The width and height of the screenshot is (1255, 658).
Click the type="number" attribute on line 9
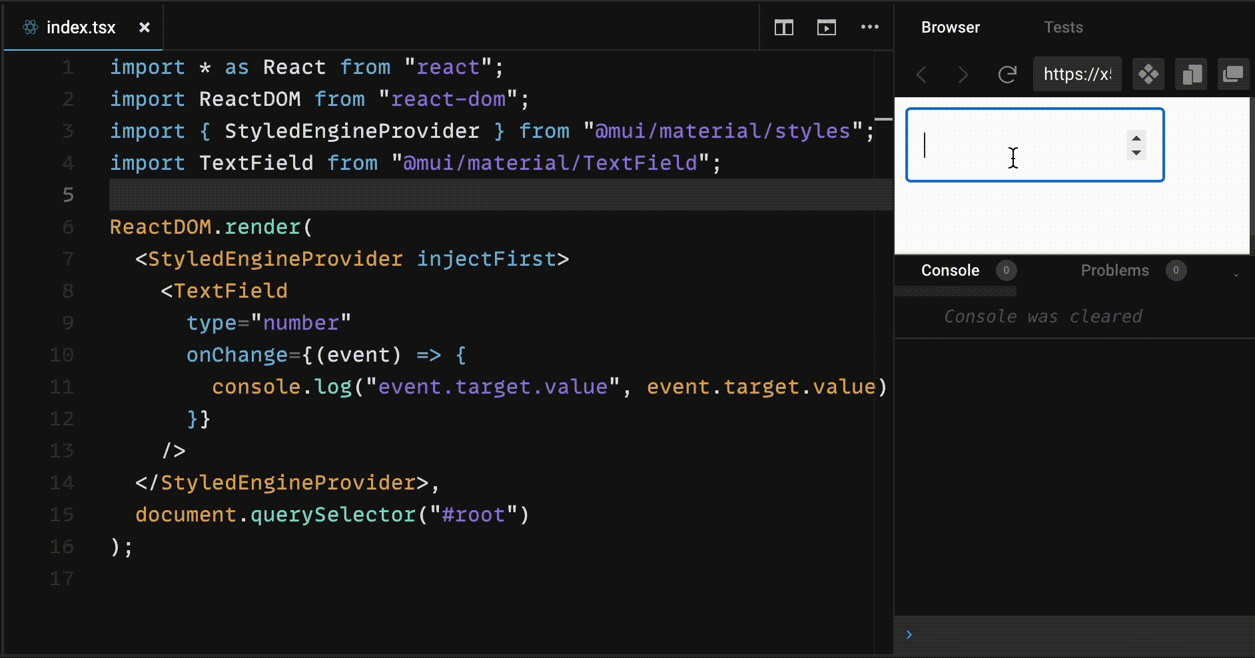coord(268,322)
